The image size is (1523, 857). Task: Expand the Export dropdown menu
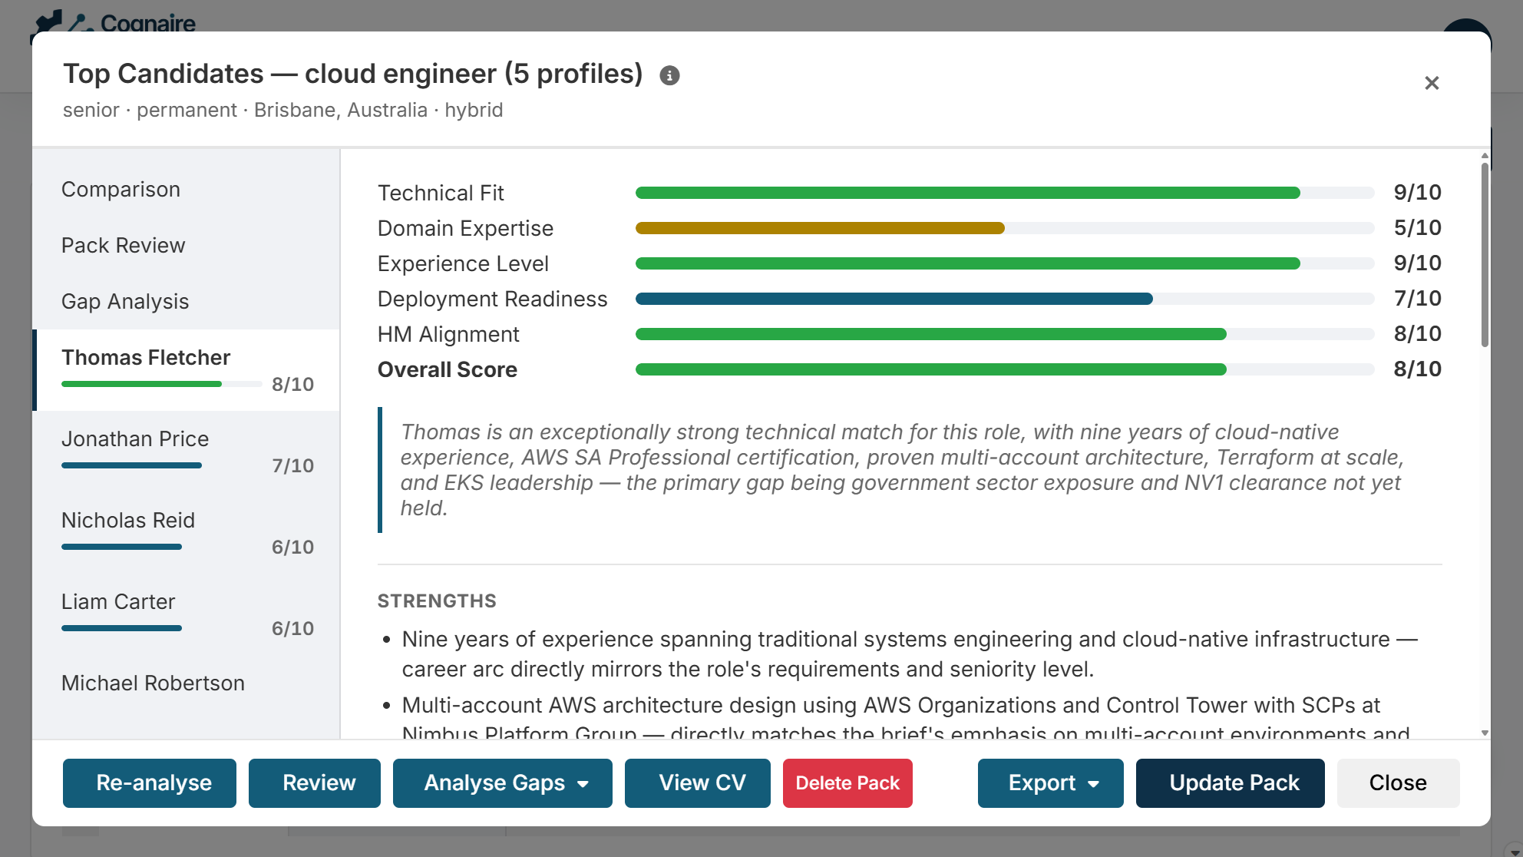tap(1050, 783)
